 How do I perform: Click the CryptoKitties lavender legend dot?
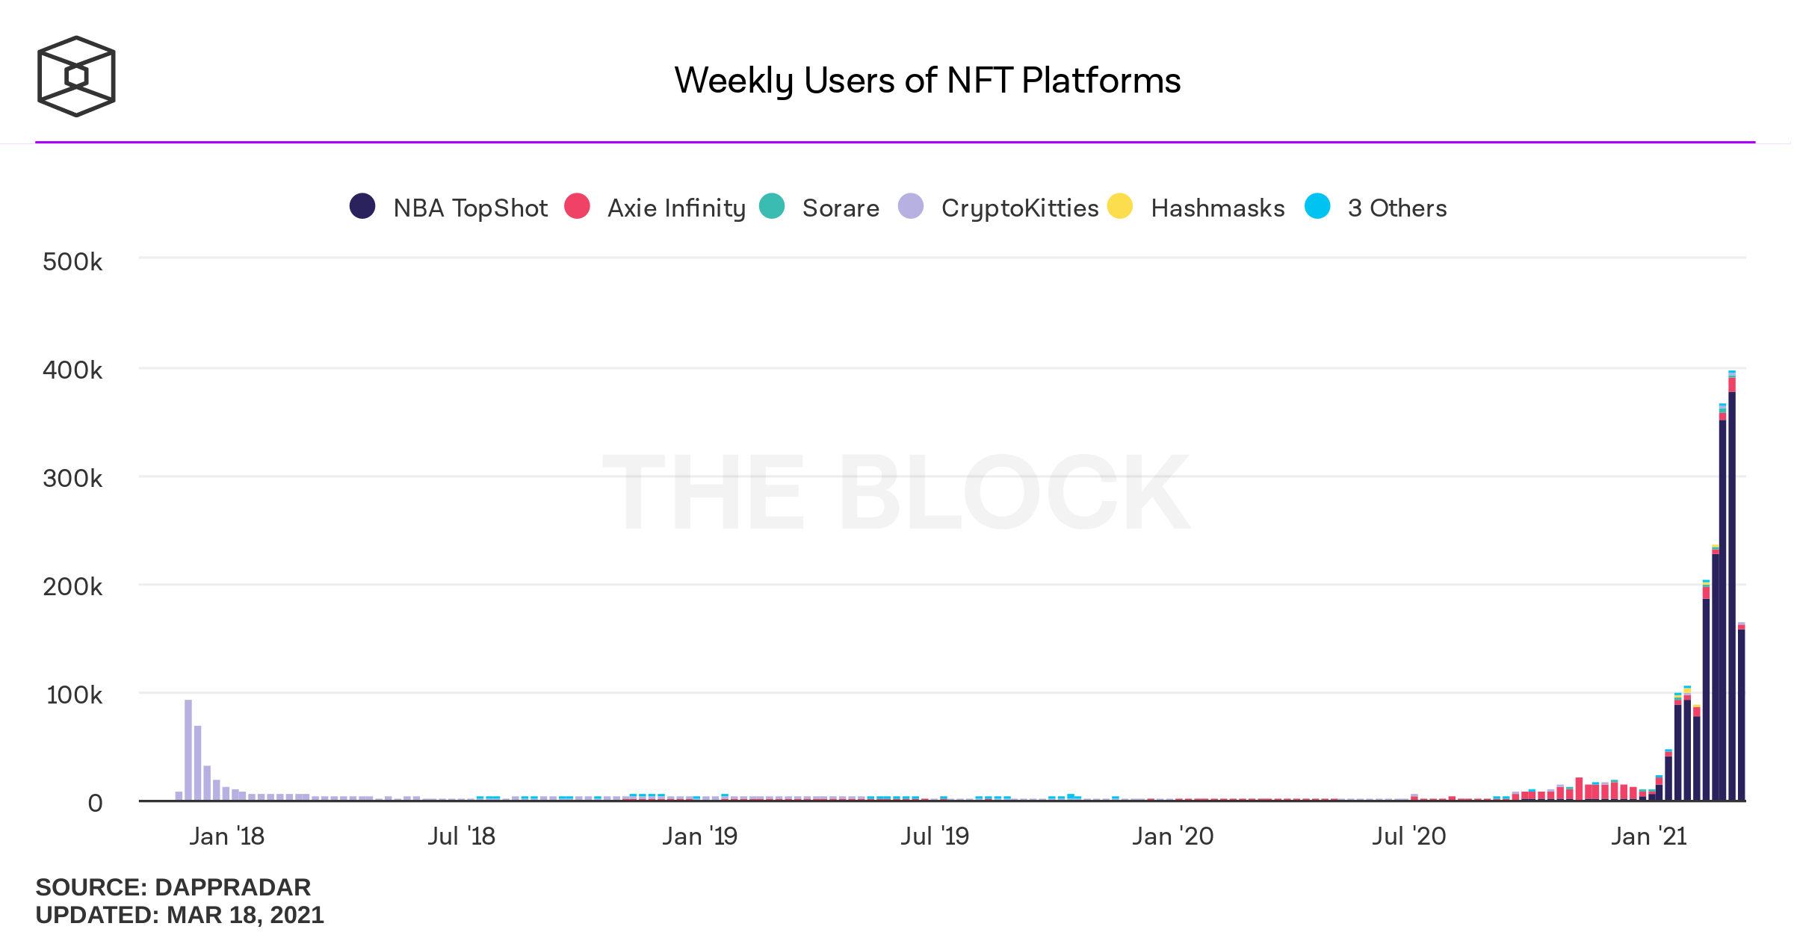pyautogui.click(x=911, y=206)
